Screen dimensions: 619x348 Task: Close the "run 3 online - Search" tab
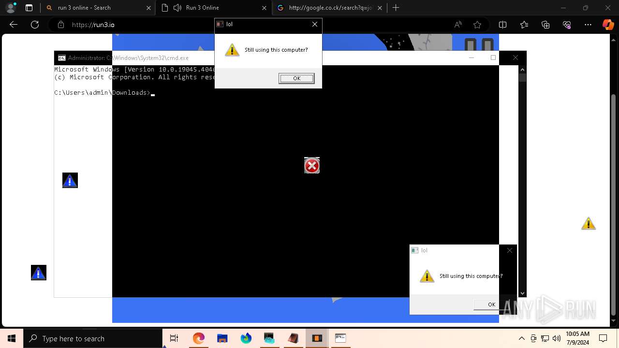[149, 8]
